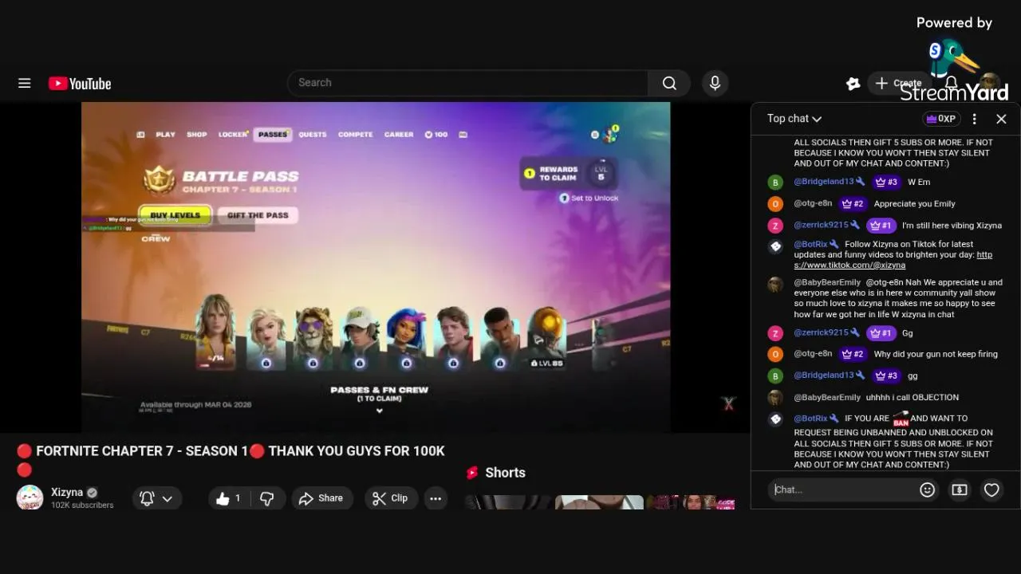Dislike the video with thumbs down
1021x574 pixels.
pyautogui.click(x=267, y=498)
